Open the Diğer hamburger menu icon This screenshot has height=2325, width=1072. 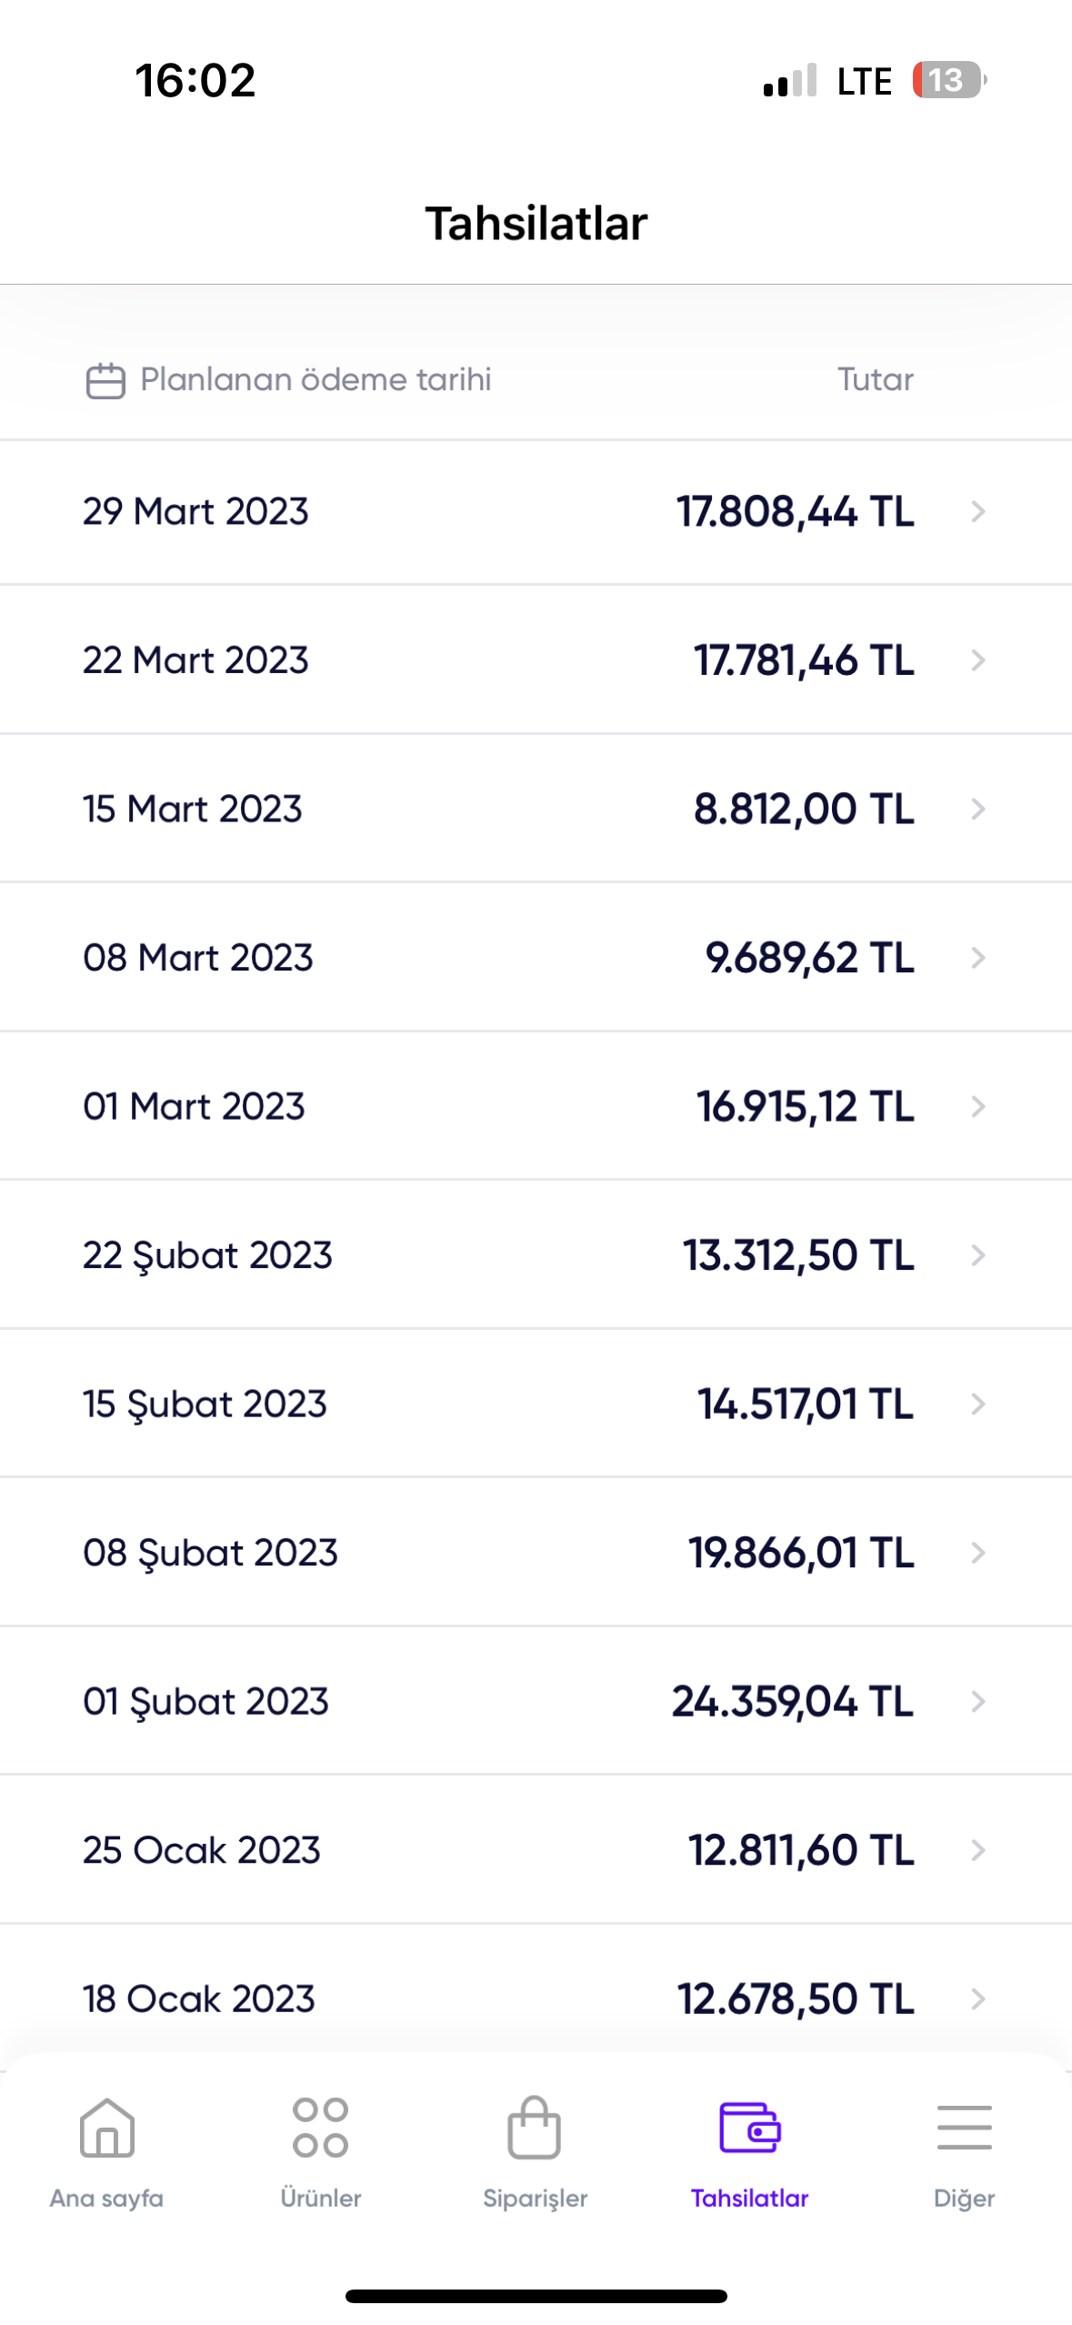tap(964, 2128)
